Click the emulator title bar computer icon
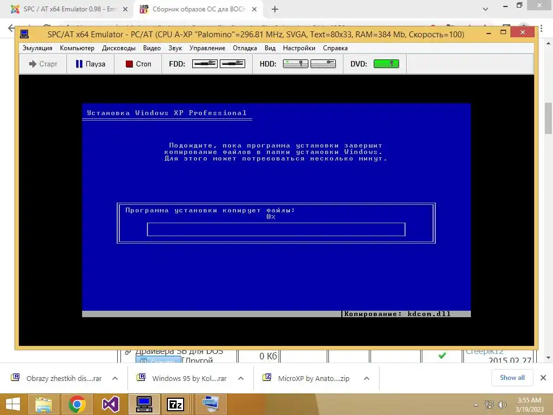553x415 pixels. pyautogui.click(x=24, y=34)
